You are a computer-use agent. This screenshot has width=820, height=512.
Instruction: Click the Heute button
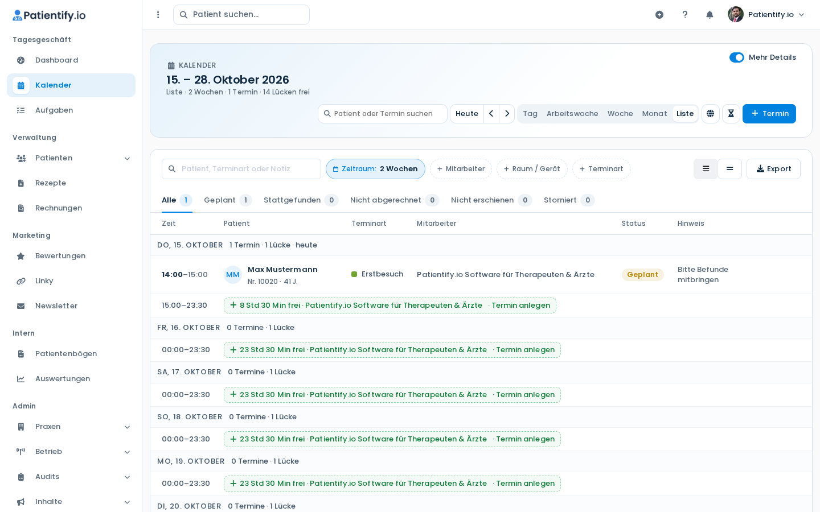(467, 114)
